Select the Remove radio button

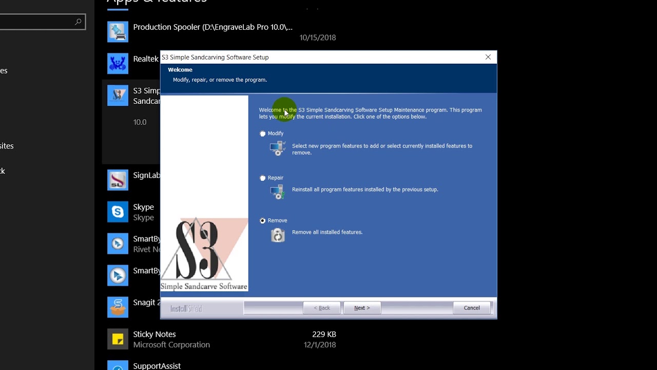click(263, 221)
